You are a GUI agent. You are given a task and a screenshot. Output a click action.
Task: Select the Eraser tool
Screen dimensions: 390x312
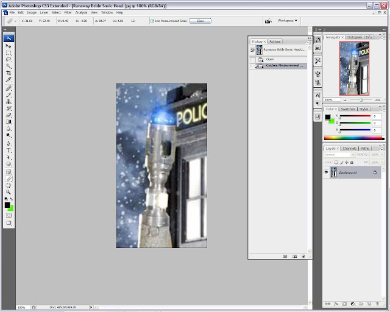pos(9,115)
